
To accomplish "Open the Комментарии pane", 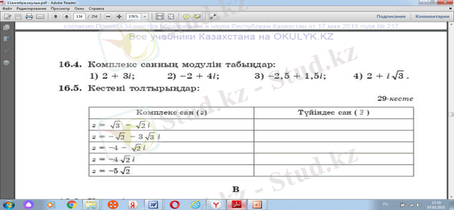I will point(432,16).
